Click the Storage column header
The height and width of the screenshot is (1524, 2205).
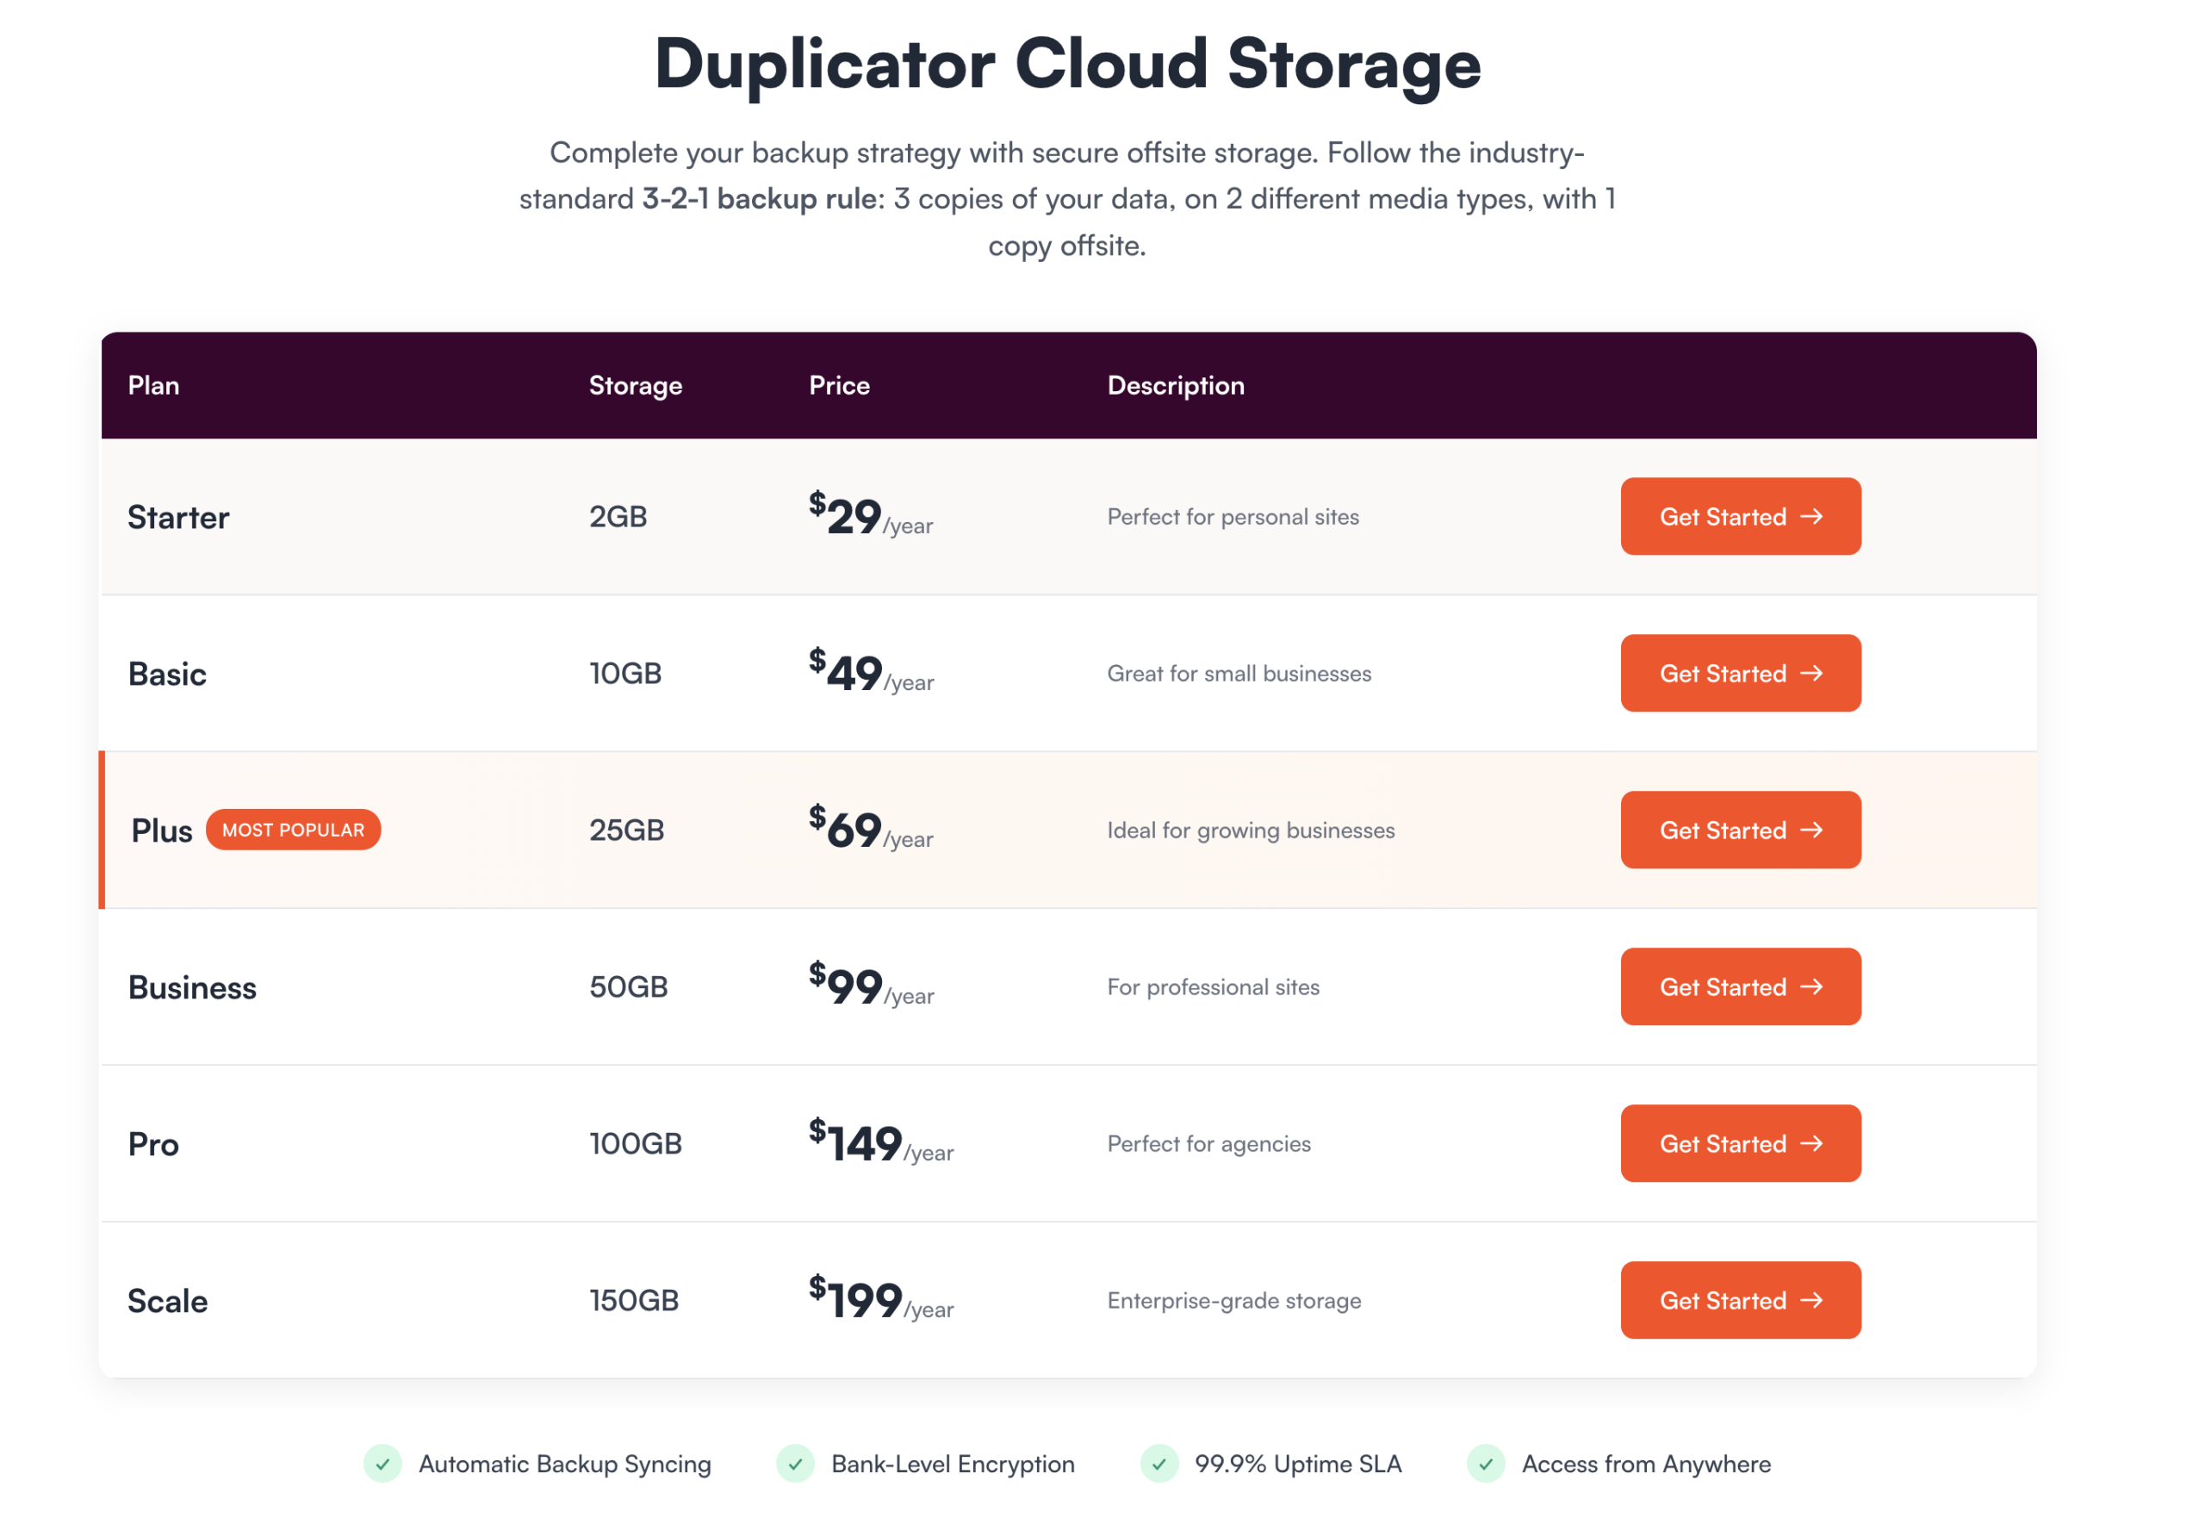point(635,386)
